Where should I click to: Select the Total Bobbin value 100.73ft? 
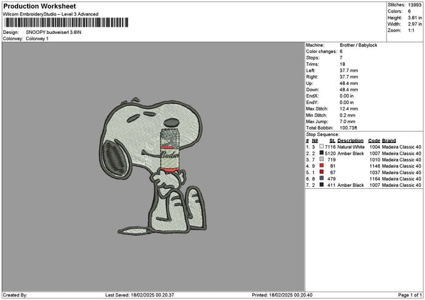pyautogui.click(x=348, y=128)
